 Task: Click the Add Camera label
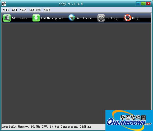20,18
